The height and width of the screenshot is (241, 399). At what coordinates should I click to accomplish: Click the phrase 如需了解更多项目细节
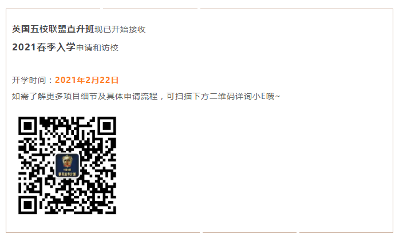pyautogui.click(x=54, y=96)
